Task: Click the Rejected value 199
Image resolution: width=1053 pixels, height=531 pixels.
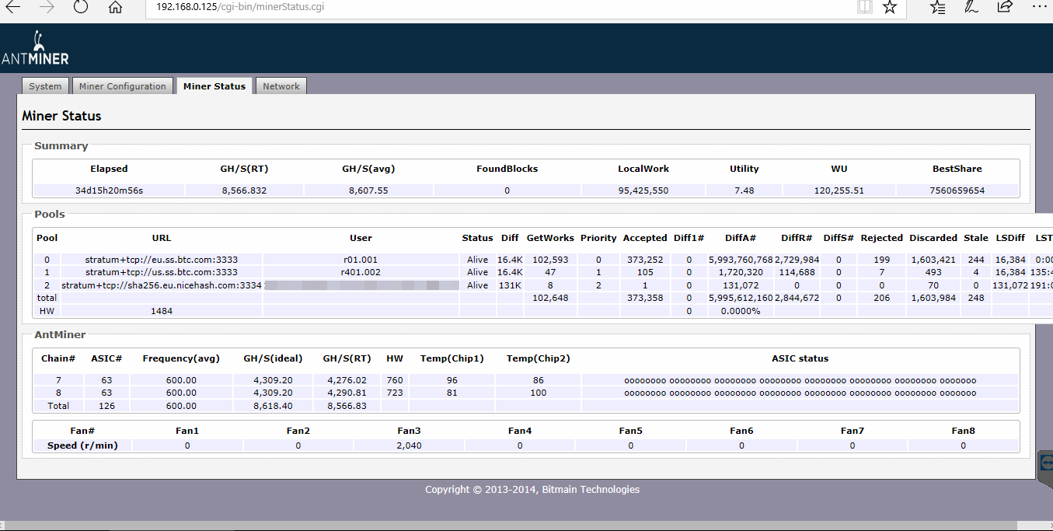Action: pyautogui.click(x=881, y=260)
